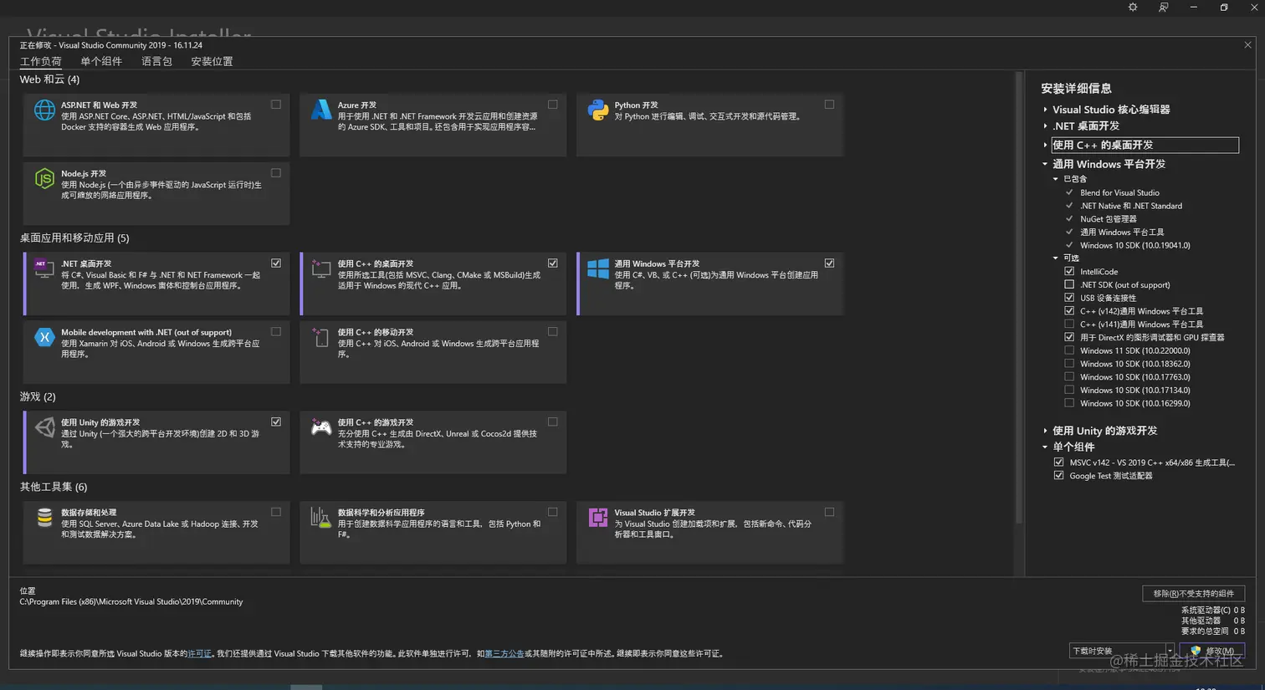Expand .NET 桌面开发 details section
1265x690 pixels.
1045,126
